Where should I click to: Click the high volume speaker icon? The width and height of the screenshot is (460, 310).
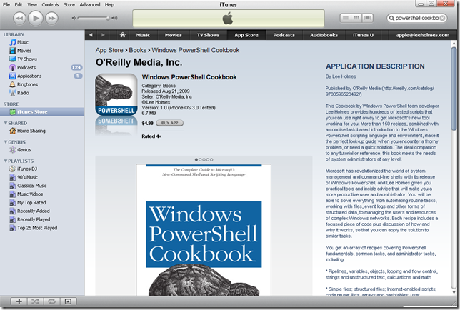(x=114, y=18)
